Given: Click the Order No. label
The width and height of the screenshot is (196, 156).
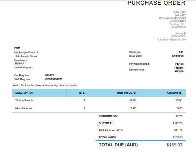Looking at the screenshot, I should pyautogui.click(x=135, y=52).
